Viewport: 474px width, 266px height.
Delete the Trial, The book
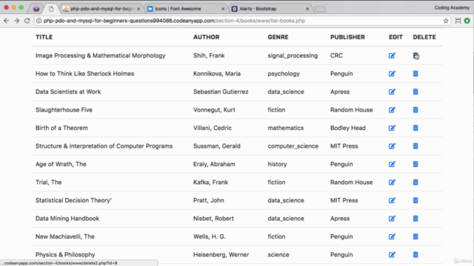[415, 183]
